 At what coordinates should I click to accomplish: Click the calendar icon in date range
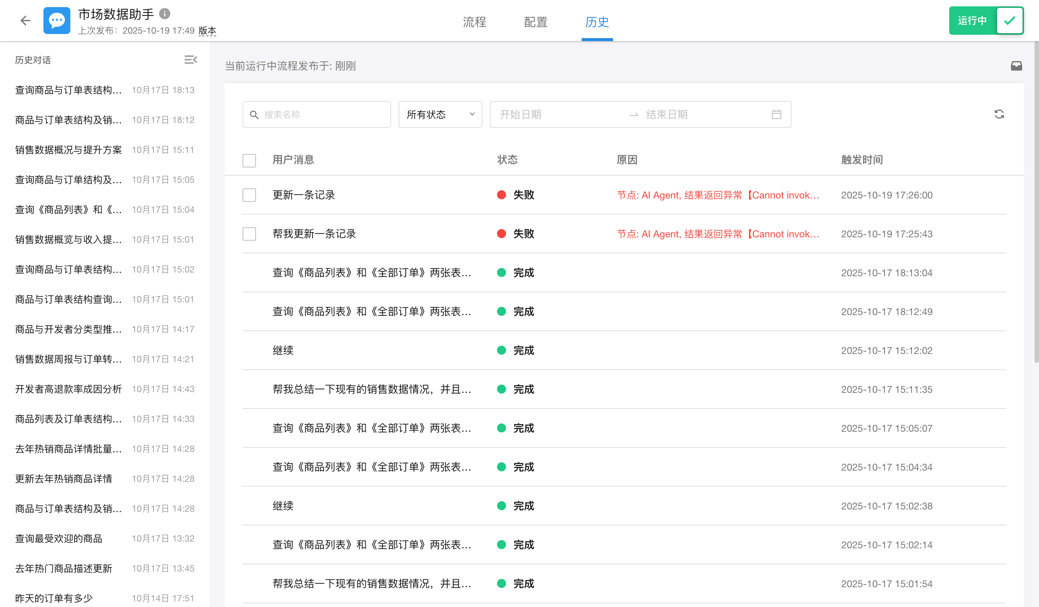(776, 114)
